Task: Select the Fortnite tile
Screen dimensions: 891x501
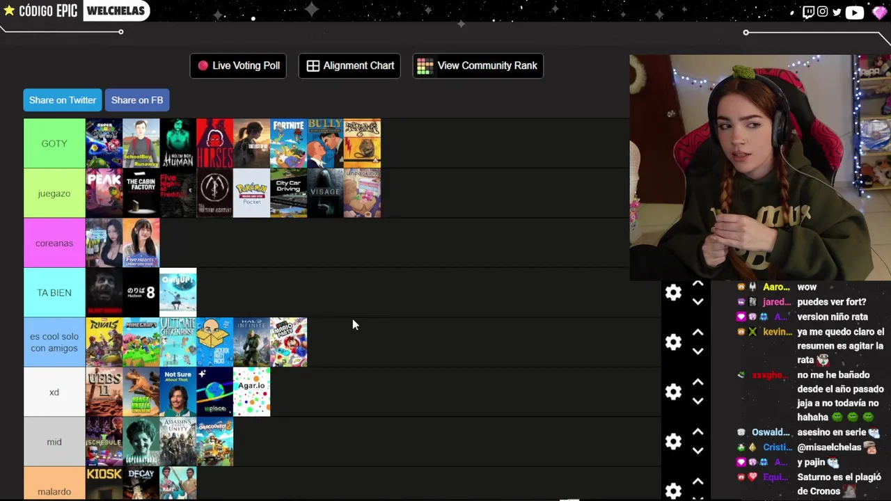Action: tap(288, 143)
